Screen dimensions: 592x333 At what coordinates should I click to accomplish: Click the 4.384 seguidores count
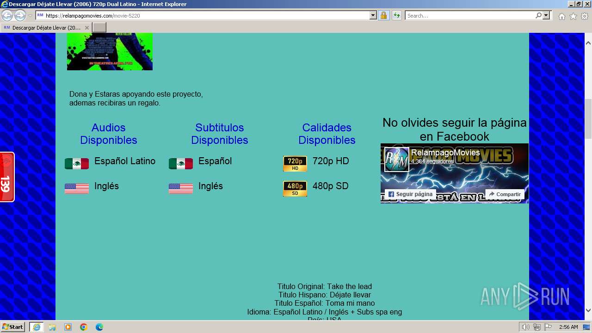point(432,161)
